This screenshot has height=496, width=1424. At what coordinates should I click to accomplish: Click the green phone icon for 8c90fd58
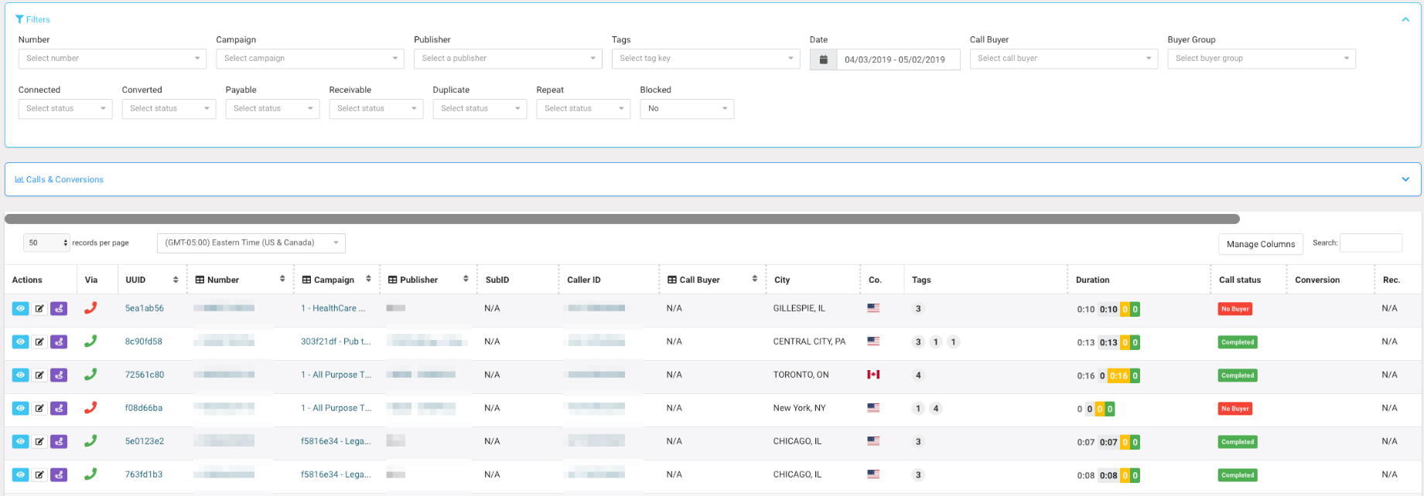pos(90,341)
